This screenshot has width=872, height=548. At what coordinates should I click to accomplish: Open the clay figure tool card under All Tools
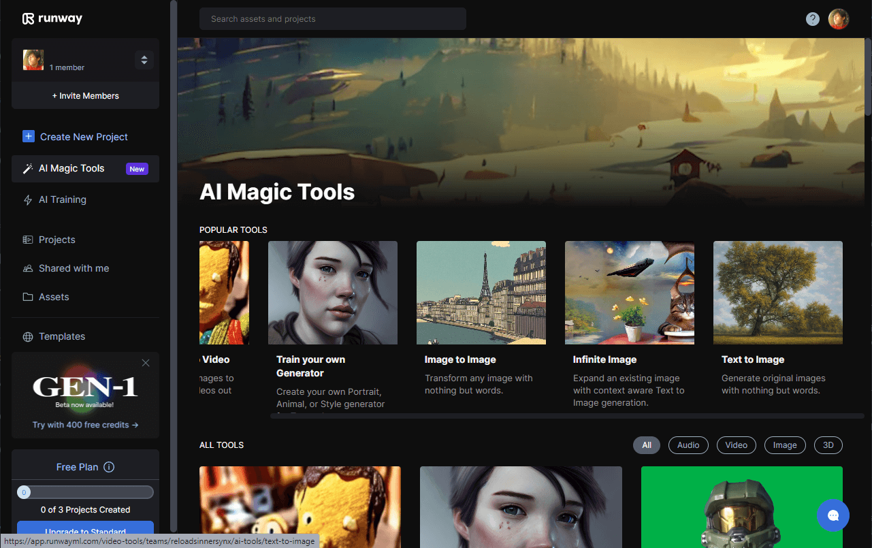tap(300, 506)
